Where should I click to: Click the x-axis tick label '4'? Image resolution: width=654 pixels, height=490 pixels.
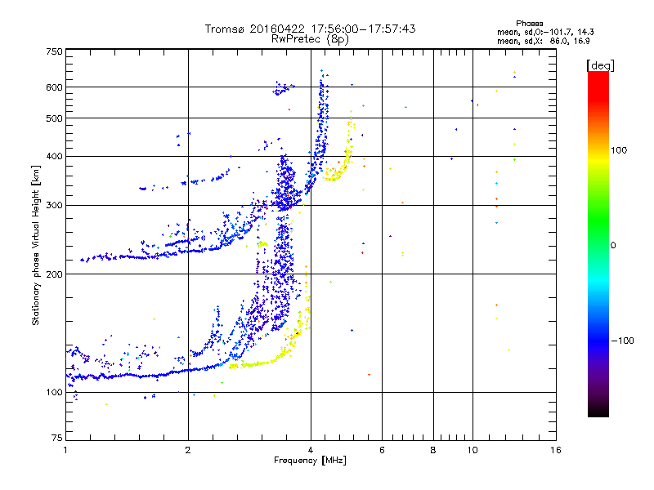311,450
